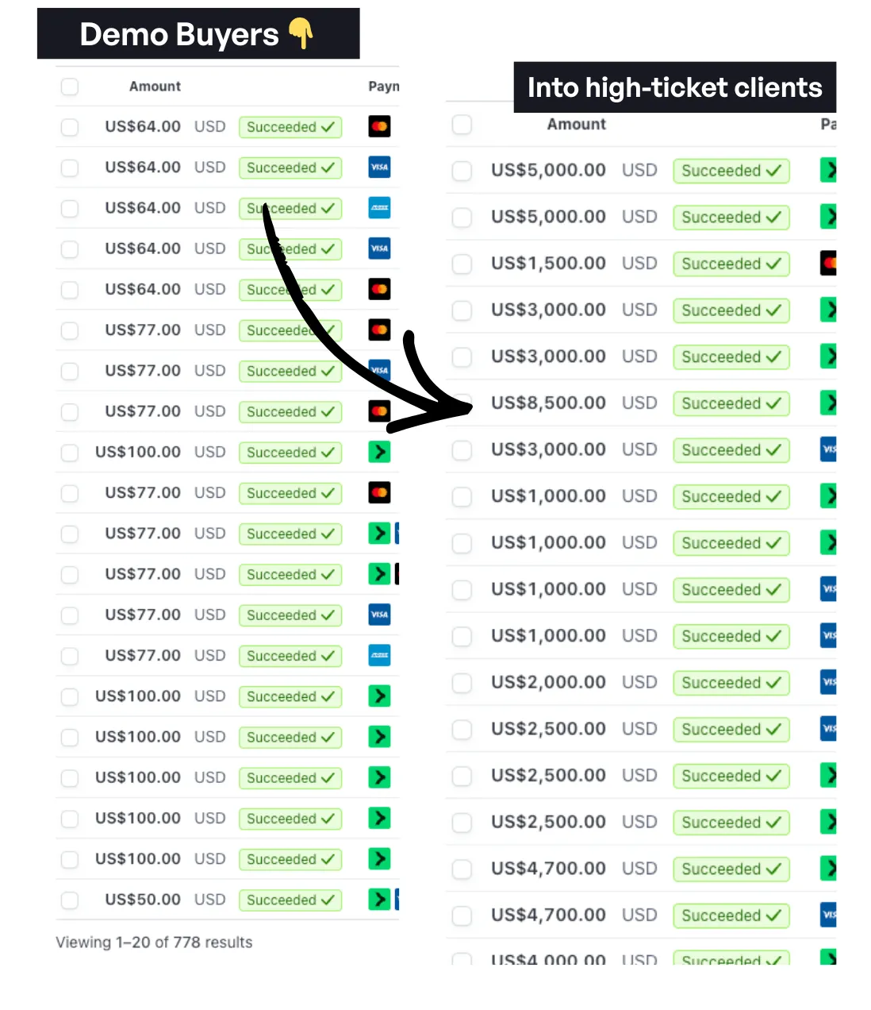Click the 'Into high-ticket clients' banner

674,87
